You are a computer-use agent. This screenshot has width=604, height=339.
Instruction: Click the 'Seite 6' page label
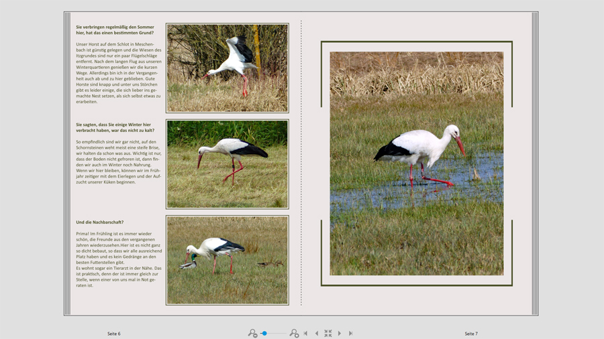pos(114,333)
